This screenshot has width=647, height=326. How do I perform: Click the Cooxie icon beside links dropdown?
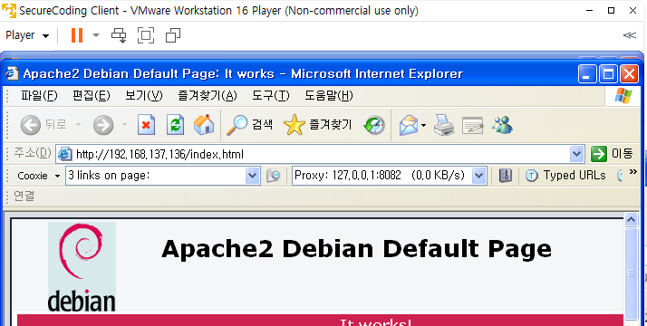coord(273,176)
